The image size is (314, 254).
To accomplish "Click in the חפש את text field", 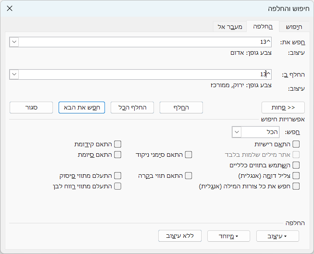I will [144, 42].
